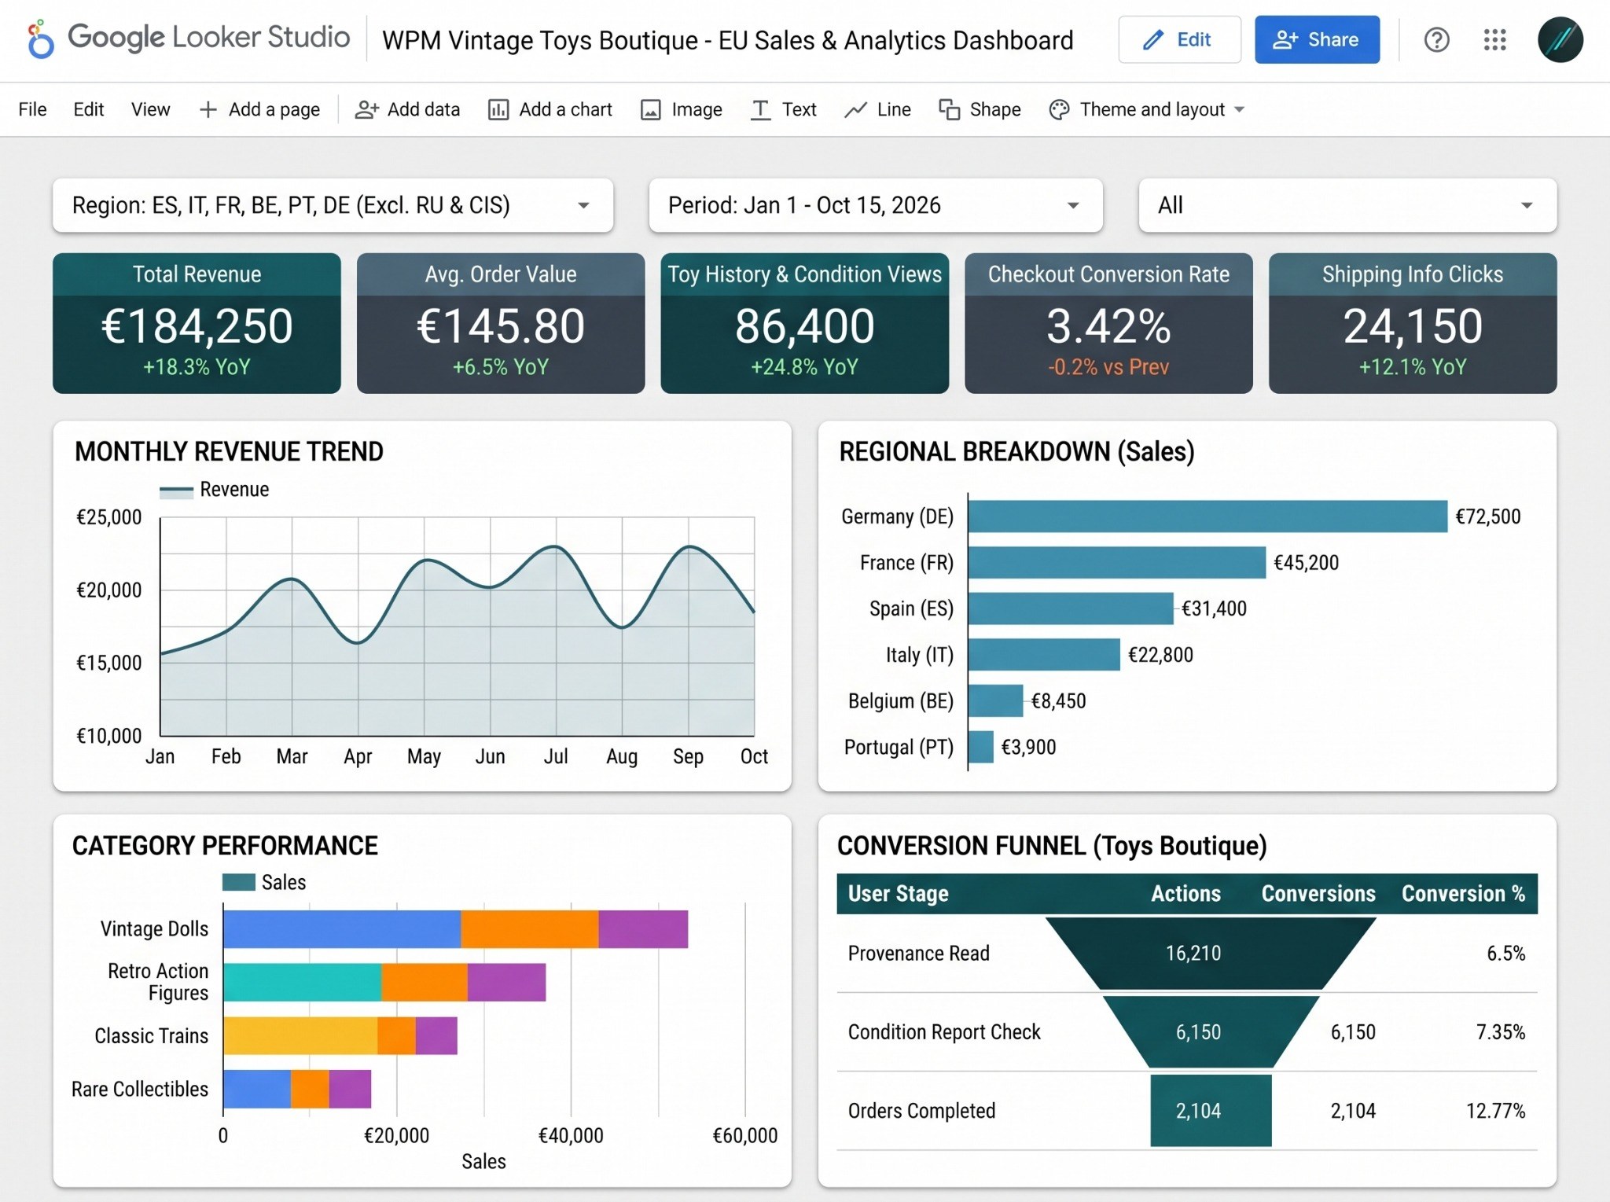Click the pencil icon on Edit button

[x=1152, y=40]
